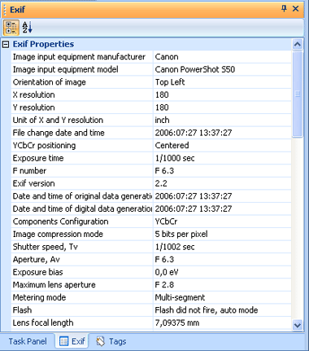The image size is (309, 351).
Task: Click the scrollbar down arrow
Action: tap(298, 325)
